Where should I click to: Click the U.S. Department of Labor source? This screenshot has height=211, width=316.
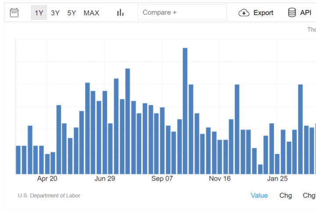pos(49,196)
